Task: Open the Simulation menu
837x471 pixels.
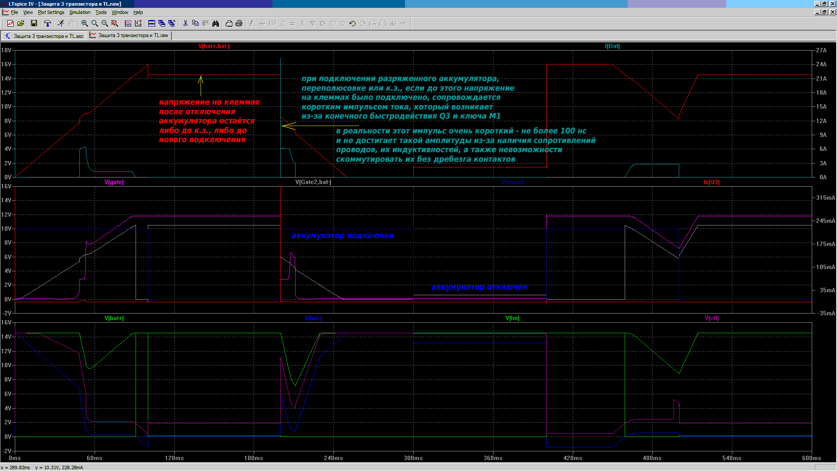Action: click(80, 12)
